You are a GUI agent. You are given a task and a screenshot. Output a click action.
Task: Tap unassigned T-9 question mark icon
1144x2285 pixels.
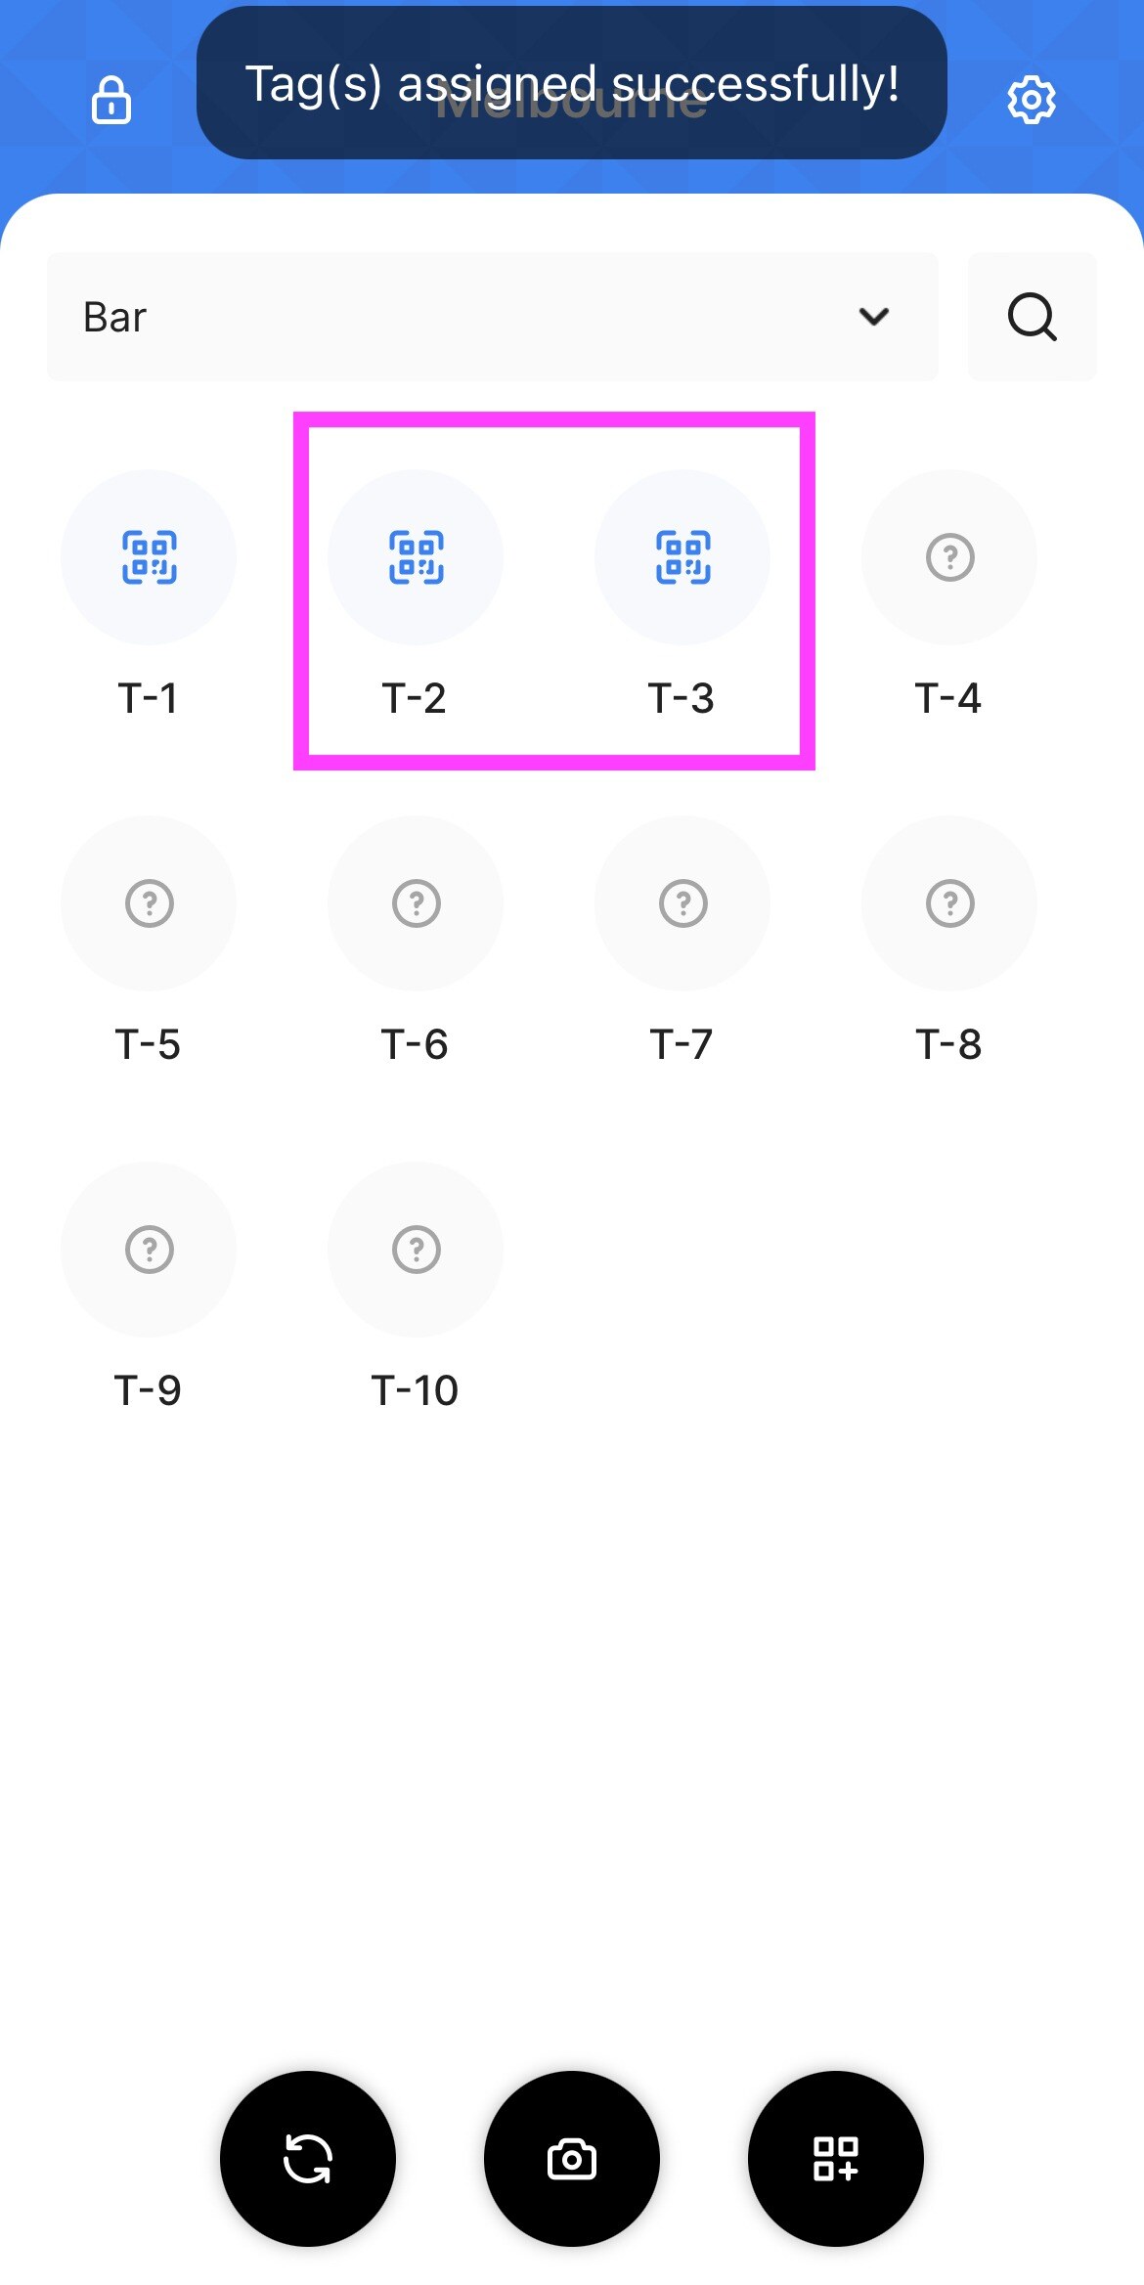click(149, 1250)
